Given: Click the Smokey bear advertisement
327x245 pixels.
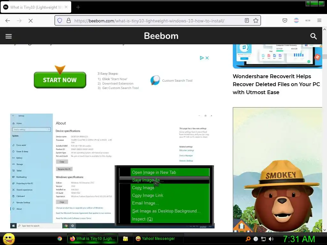Looking at the screenshot, I should (x=278, y=170).
